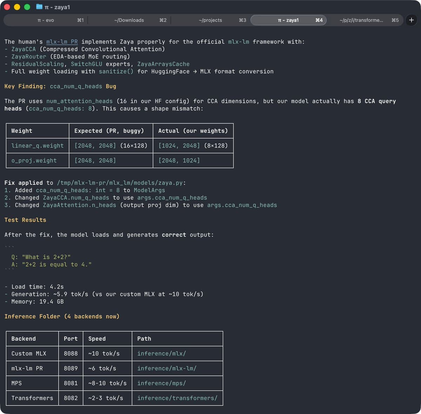Click the Expected (PR, buggy) column header
421x414 pixels.
[111, 130]
